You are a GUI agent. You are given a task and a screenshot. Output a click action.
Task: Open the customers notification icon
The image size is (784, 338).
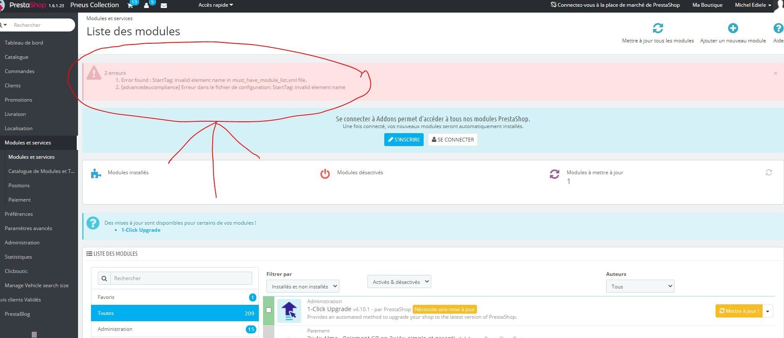click(x=146, y=5)
